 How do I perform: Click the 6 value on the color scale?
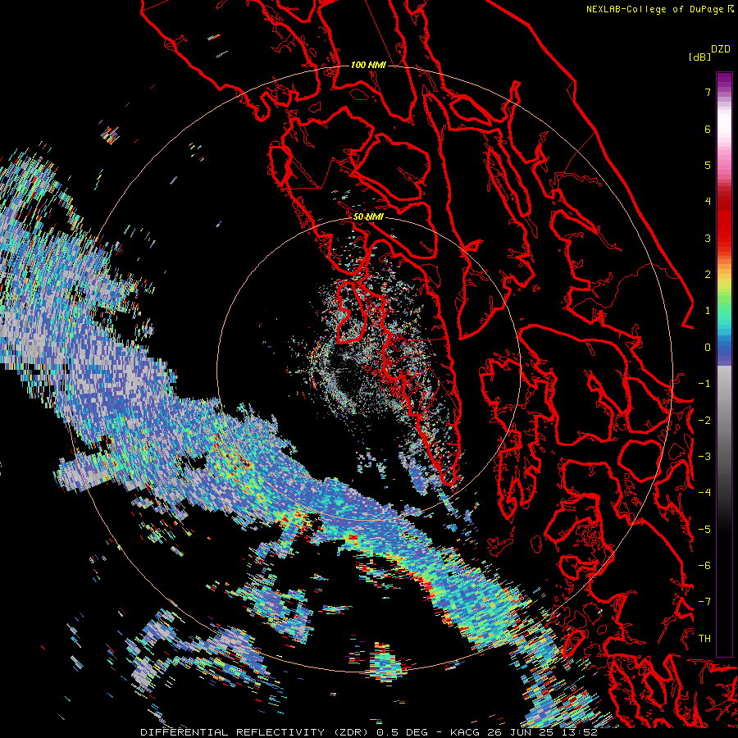[708, 129]
